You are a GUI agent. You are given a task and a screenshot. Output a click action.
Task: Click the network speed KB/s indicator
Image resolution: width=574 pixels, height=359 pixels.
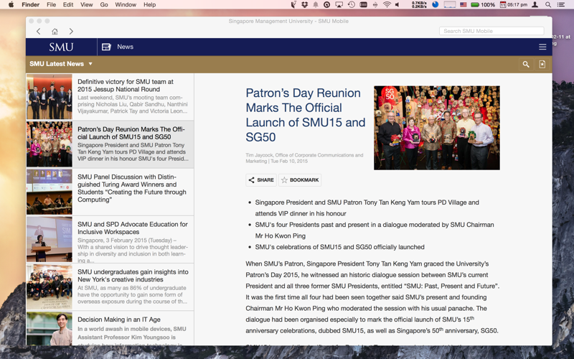coord(419,4)
